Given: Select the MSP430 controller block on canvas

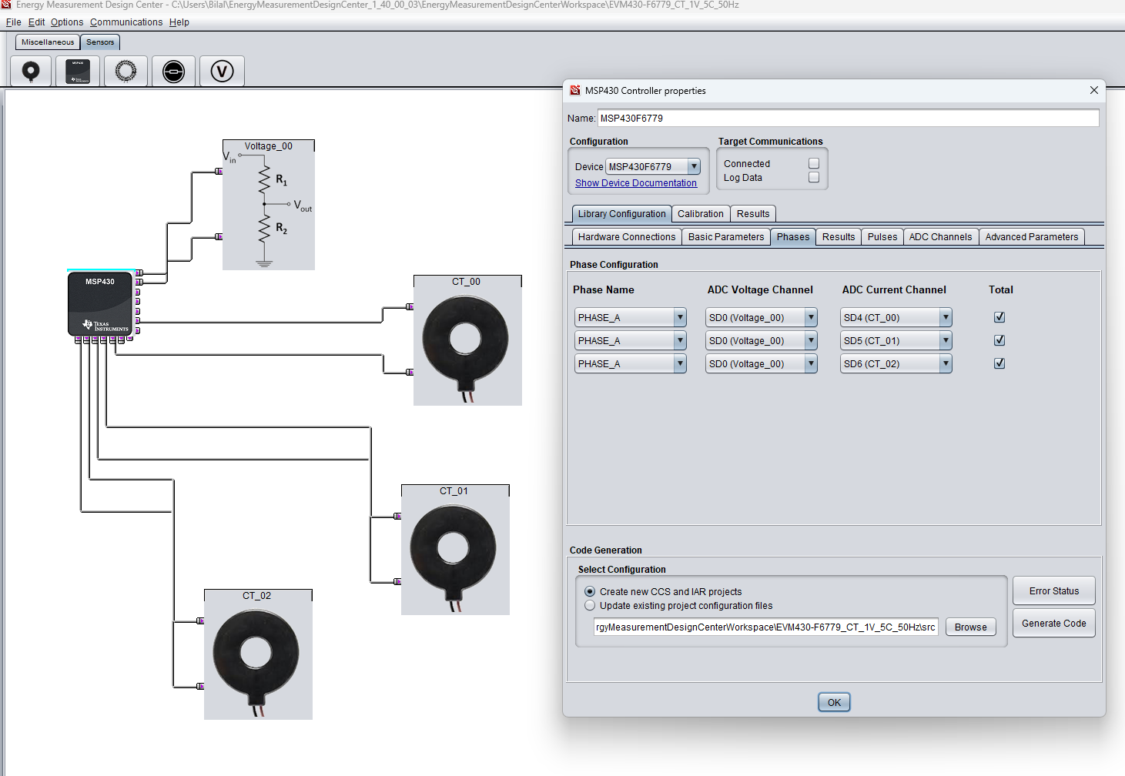Looking at the screenshot, I should (100, 303).
